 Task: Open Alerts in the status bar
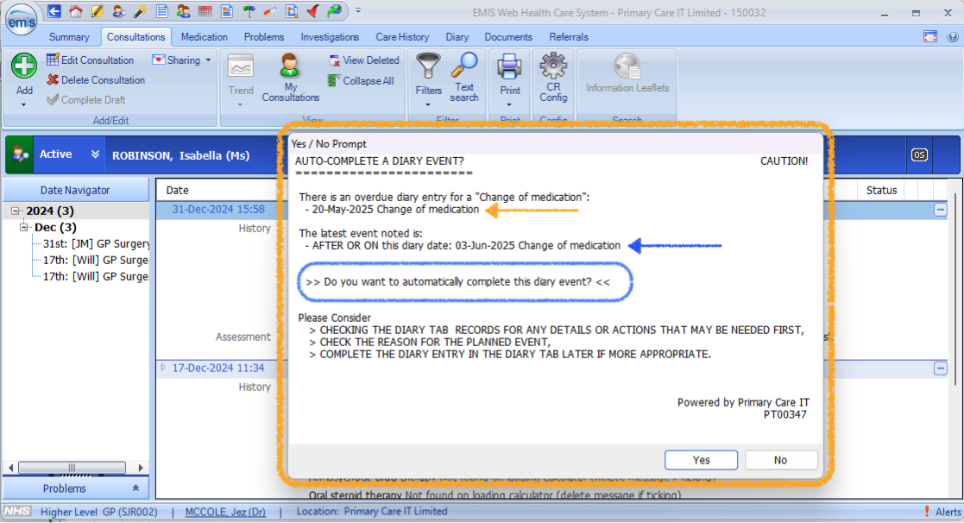pos(942,511)
